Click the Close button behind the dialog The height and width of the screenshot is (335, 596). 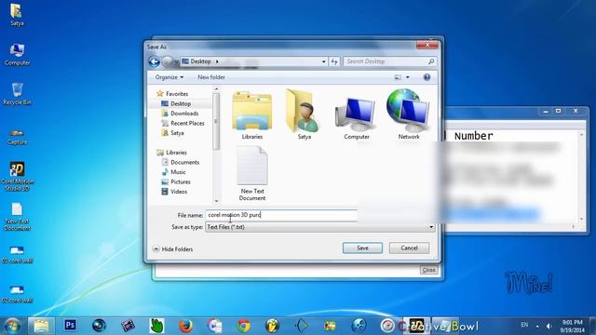428,270
